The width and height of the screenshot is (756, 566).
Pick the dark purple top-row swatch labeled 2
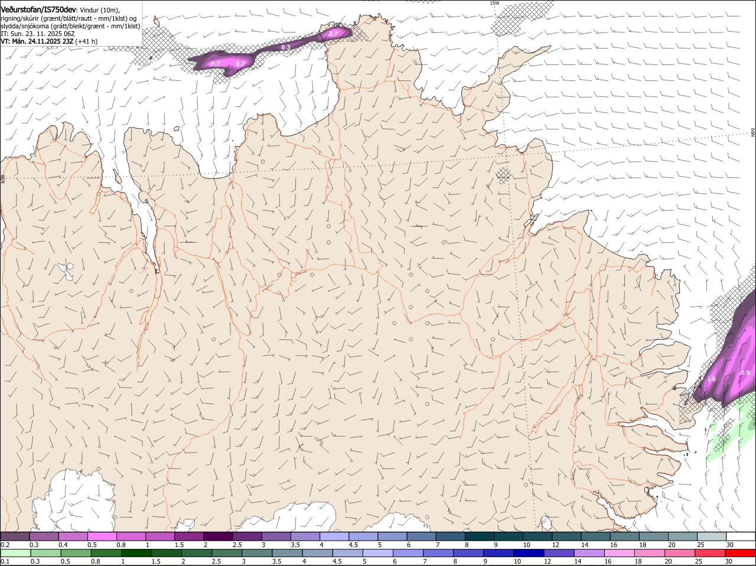coord(218,536)
